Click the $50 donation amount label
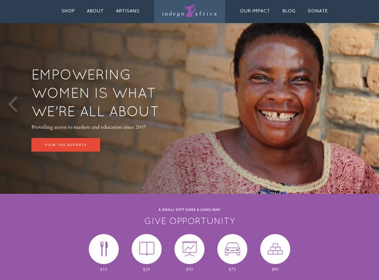This screenshot has height=280, width=379. [x=190, y=269]
